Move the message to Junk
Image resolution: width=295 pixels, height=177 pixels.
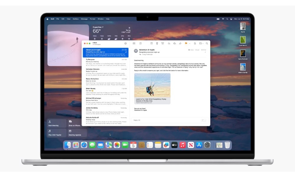pos(163,43)
